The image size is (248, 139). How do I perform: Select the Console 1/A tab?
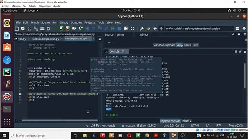click(117, 51)
